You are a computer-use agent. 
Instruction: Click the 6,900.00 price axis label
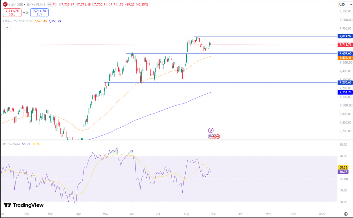(x=346, y=114)
